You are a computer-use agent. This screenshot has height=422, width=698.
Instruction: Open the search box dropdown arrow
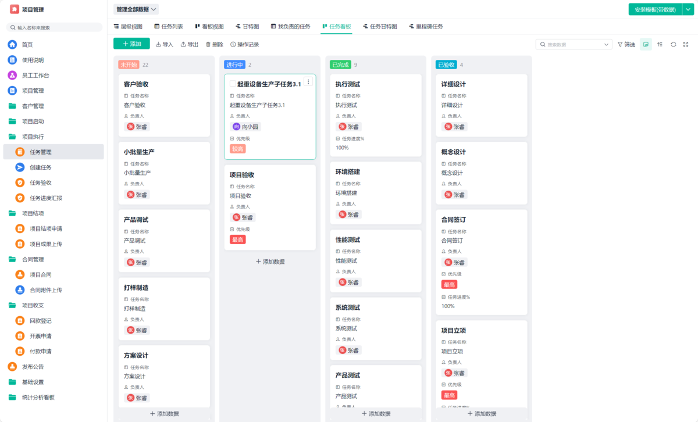(607, 44)
